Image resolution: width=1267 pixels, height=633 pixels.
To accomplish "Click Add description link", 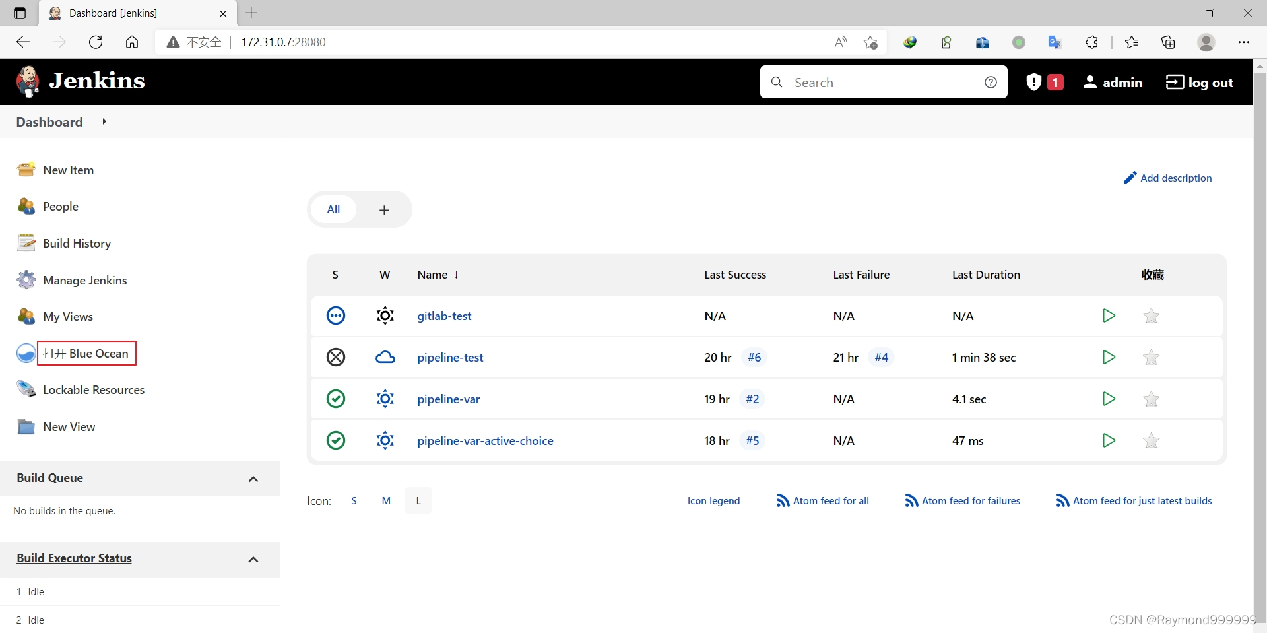I will (x=1167, y=178).
